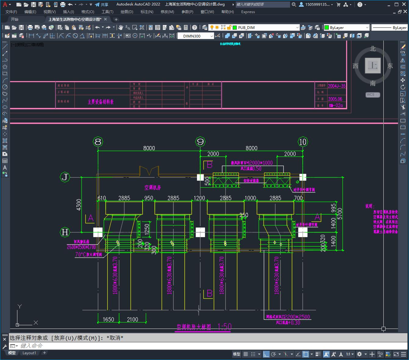Open the DIMN300 dimension style dropdown
Image resolution: width=409 pixels, height=360 pixels.
tap(212, 36)
